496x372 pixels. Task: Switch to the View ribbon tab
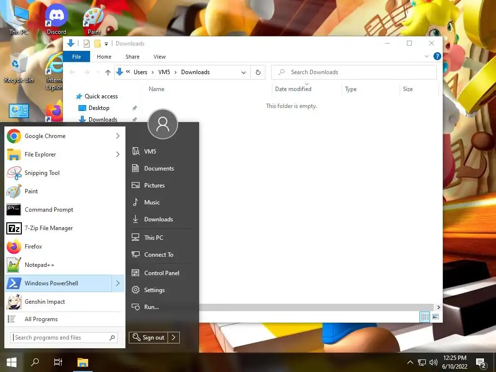point(159,57)
